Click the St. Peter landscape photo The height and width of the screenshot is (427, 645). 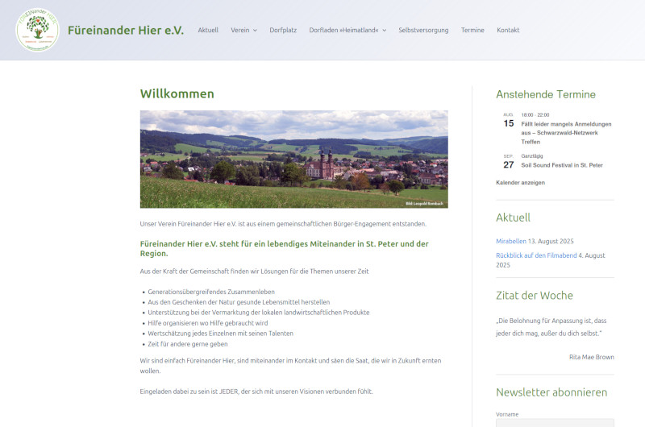tap(293, 160)
